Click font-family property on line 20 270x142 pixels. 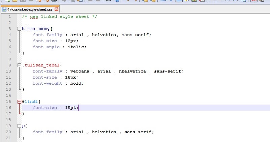48,132
